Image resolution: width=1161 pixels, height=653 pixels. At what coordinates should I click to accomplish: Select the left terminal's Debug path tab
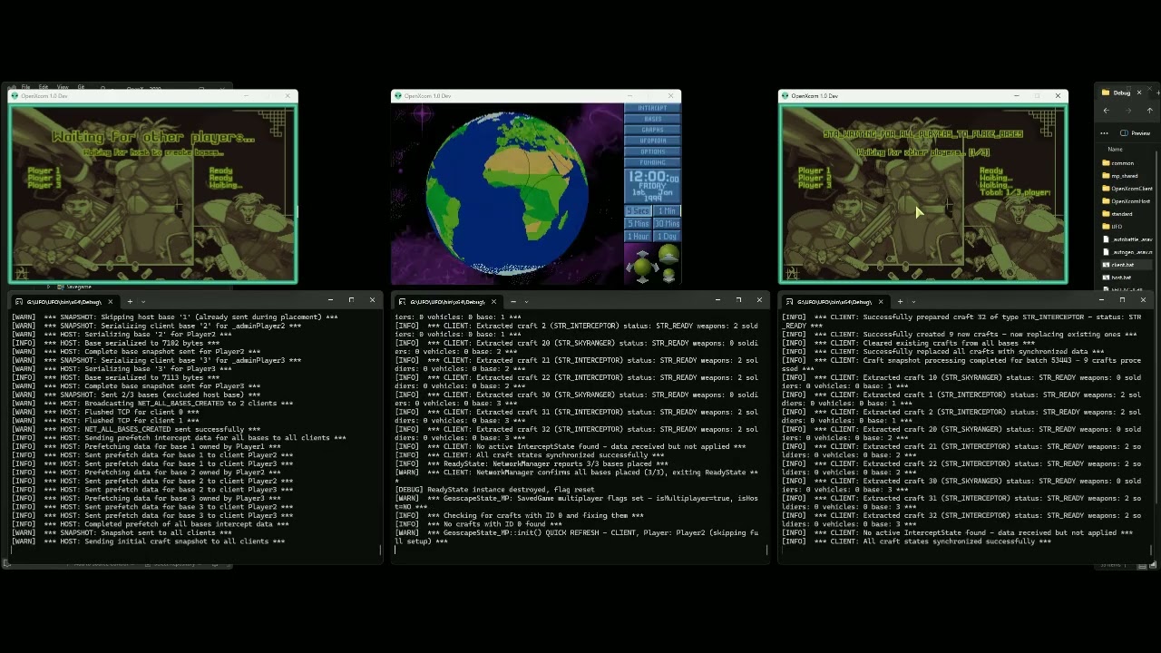63,301
